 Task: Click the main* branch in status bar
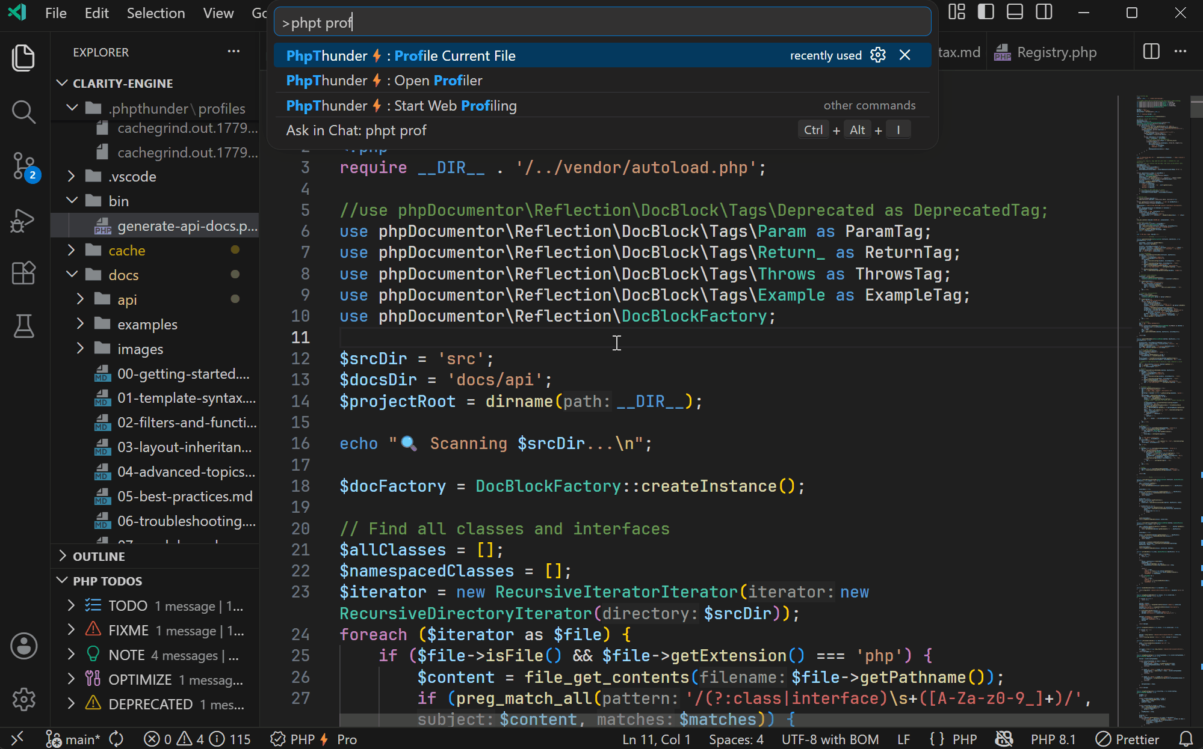[73, 739]
